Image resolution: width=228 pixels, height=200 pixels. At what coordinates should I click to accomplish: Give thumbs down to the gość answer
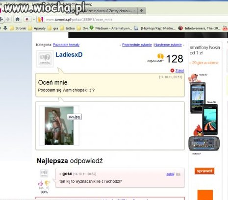47,183
